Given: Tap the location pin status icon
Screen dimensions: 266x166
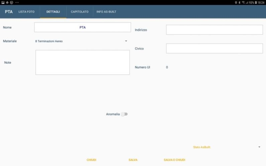Looking at the screenshot, I should click(x=236, y=2).
